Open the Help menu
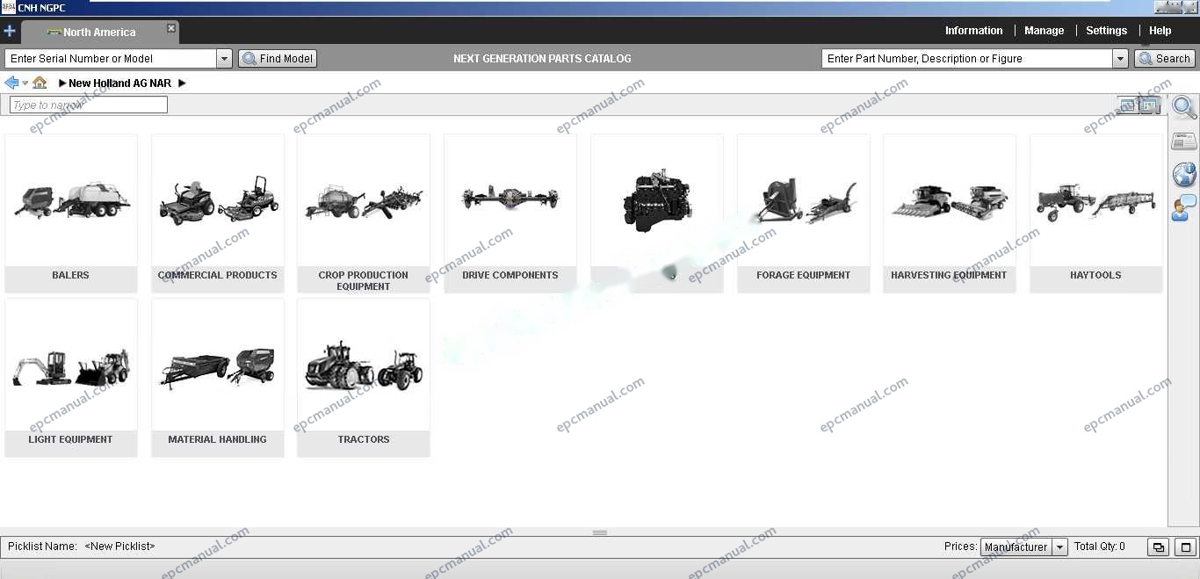 tap(1160, 31)
